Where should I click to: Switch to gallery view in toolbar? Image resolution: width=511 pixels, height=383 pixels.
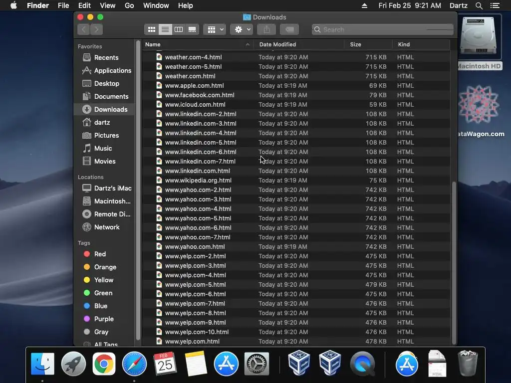tap(192, 29)
